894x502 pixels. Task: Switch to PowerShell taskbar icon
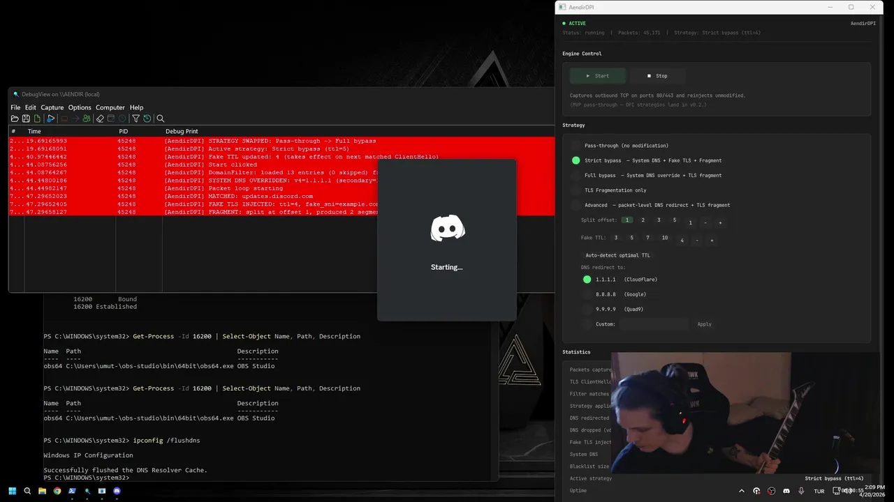click(72, 491)
